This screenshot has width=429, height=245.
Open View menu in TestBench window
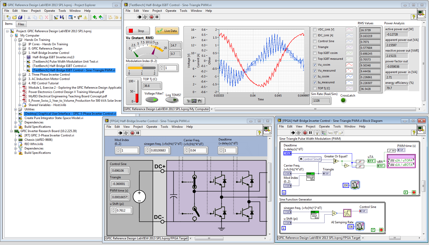click(146, 11)
